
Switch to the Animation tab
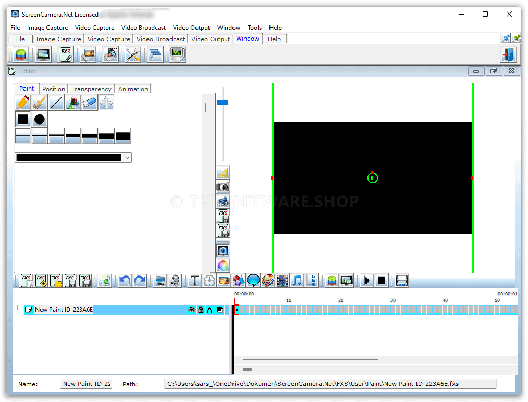click(x=133, y=89)
